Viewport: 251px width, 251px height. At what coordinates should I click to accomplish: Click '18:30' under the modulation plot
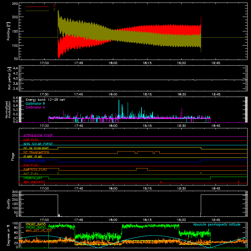[x=181, y=126]
